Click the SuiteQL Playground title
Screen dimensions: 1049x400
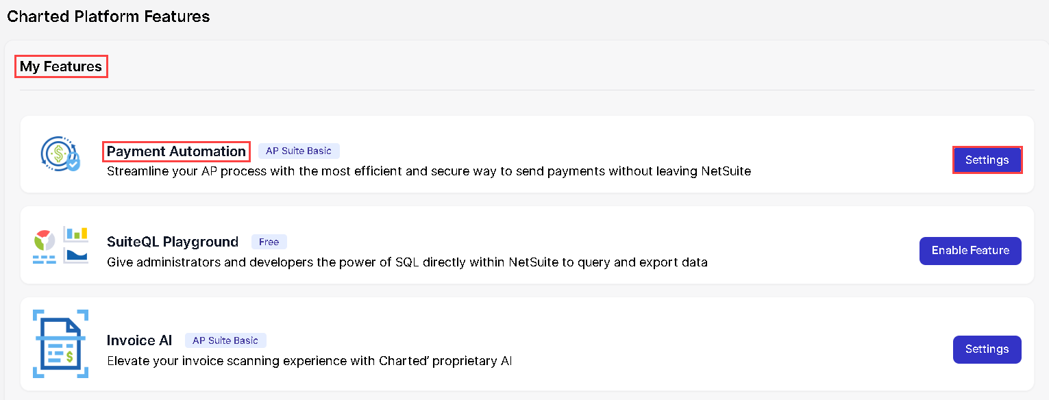click(173, 242)
